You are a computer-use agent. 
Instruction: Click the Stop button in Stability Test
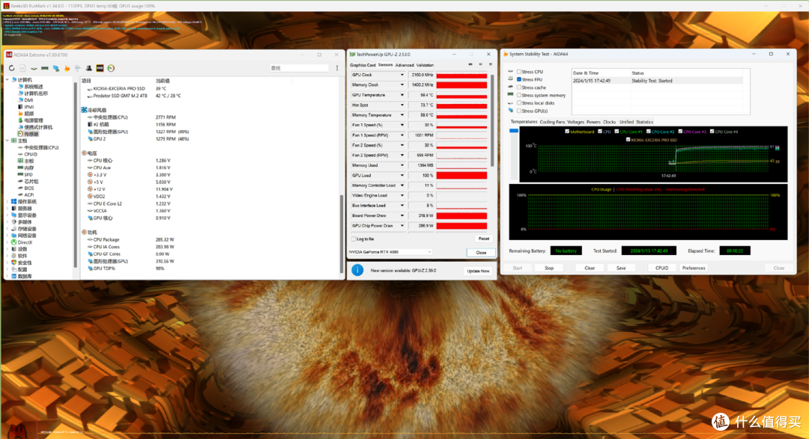[549, 268]
